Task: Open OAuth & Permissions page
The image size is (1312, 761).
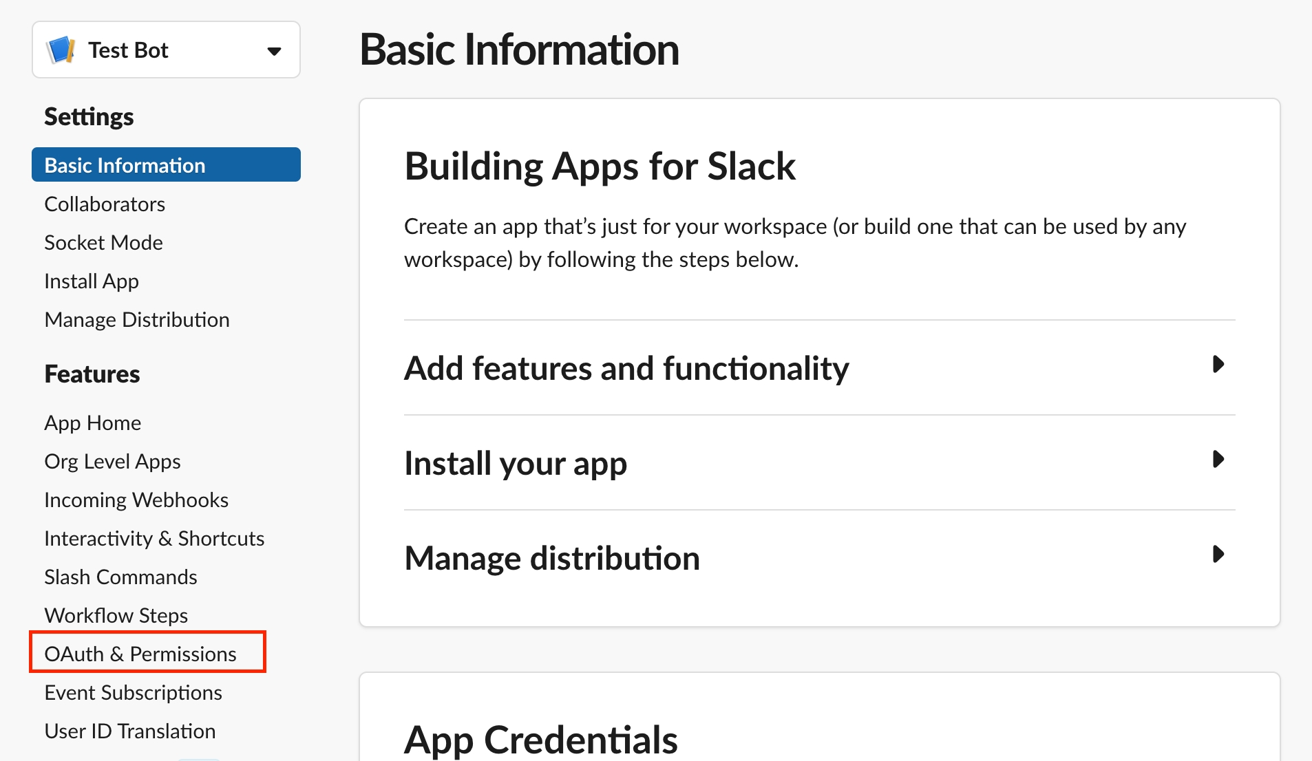Action: (140, 654)
